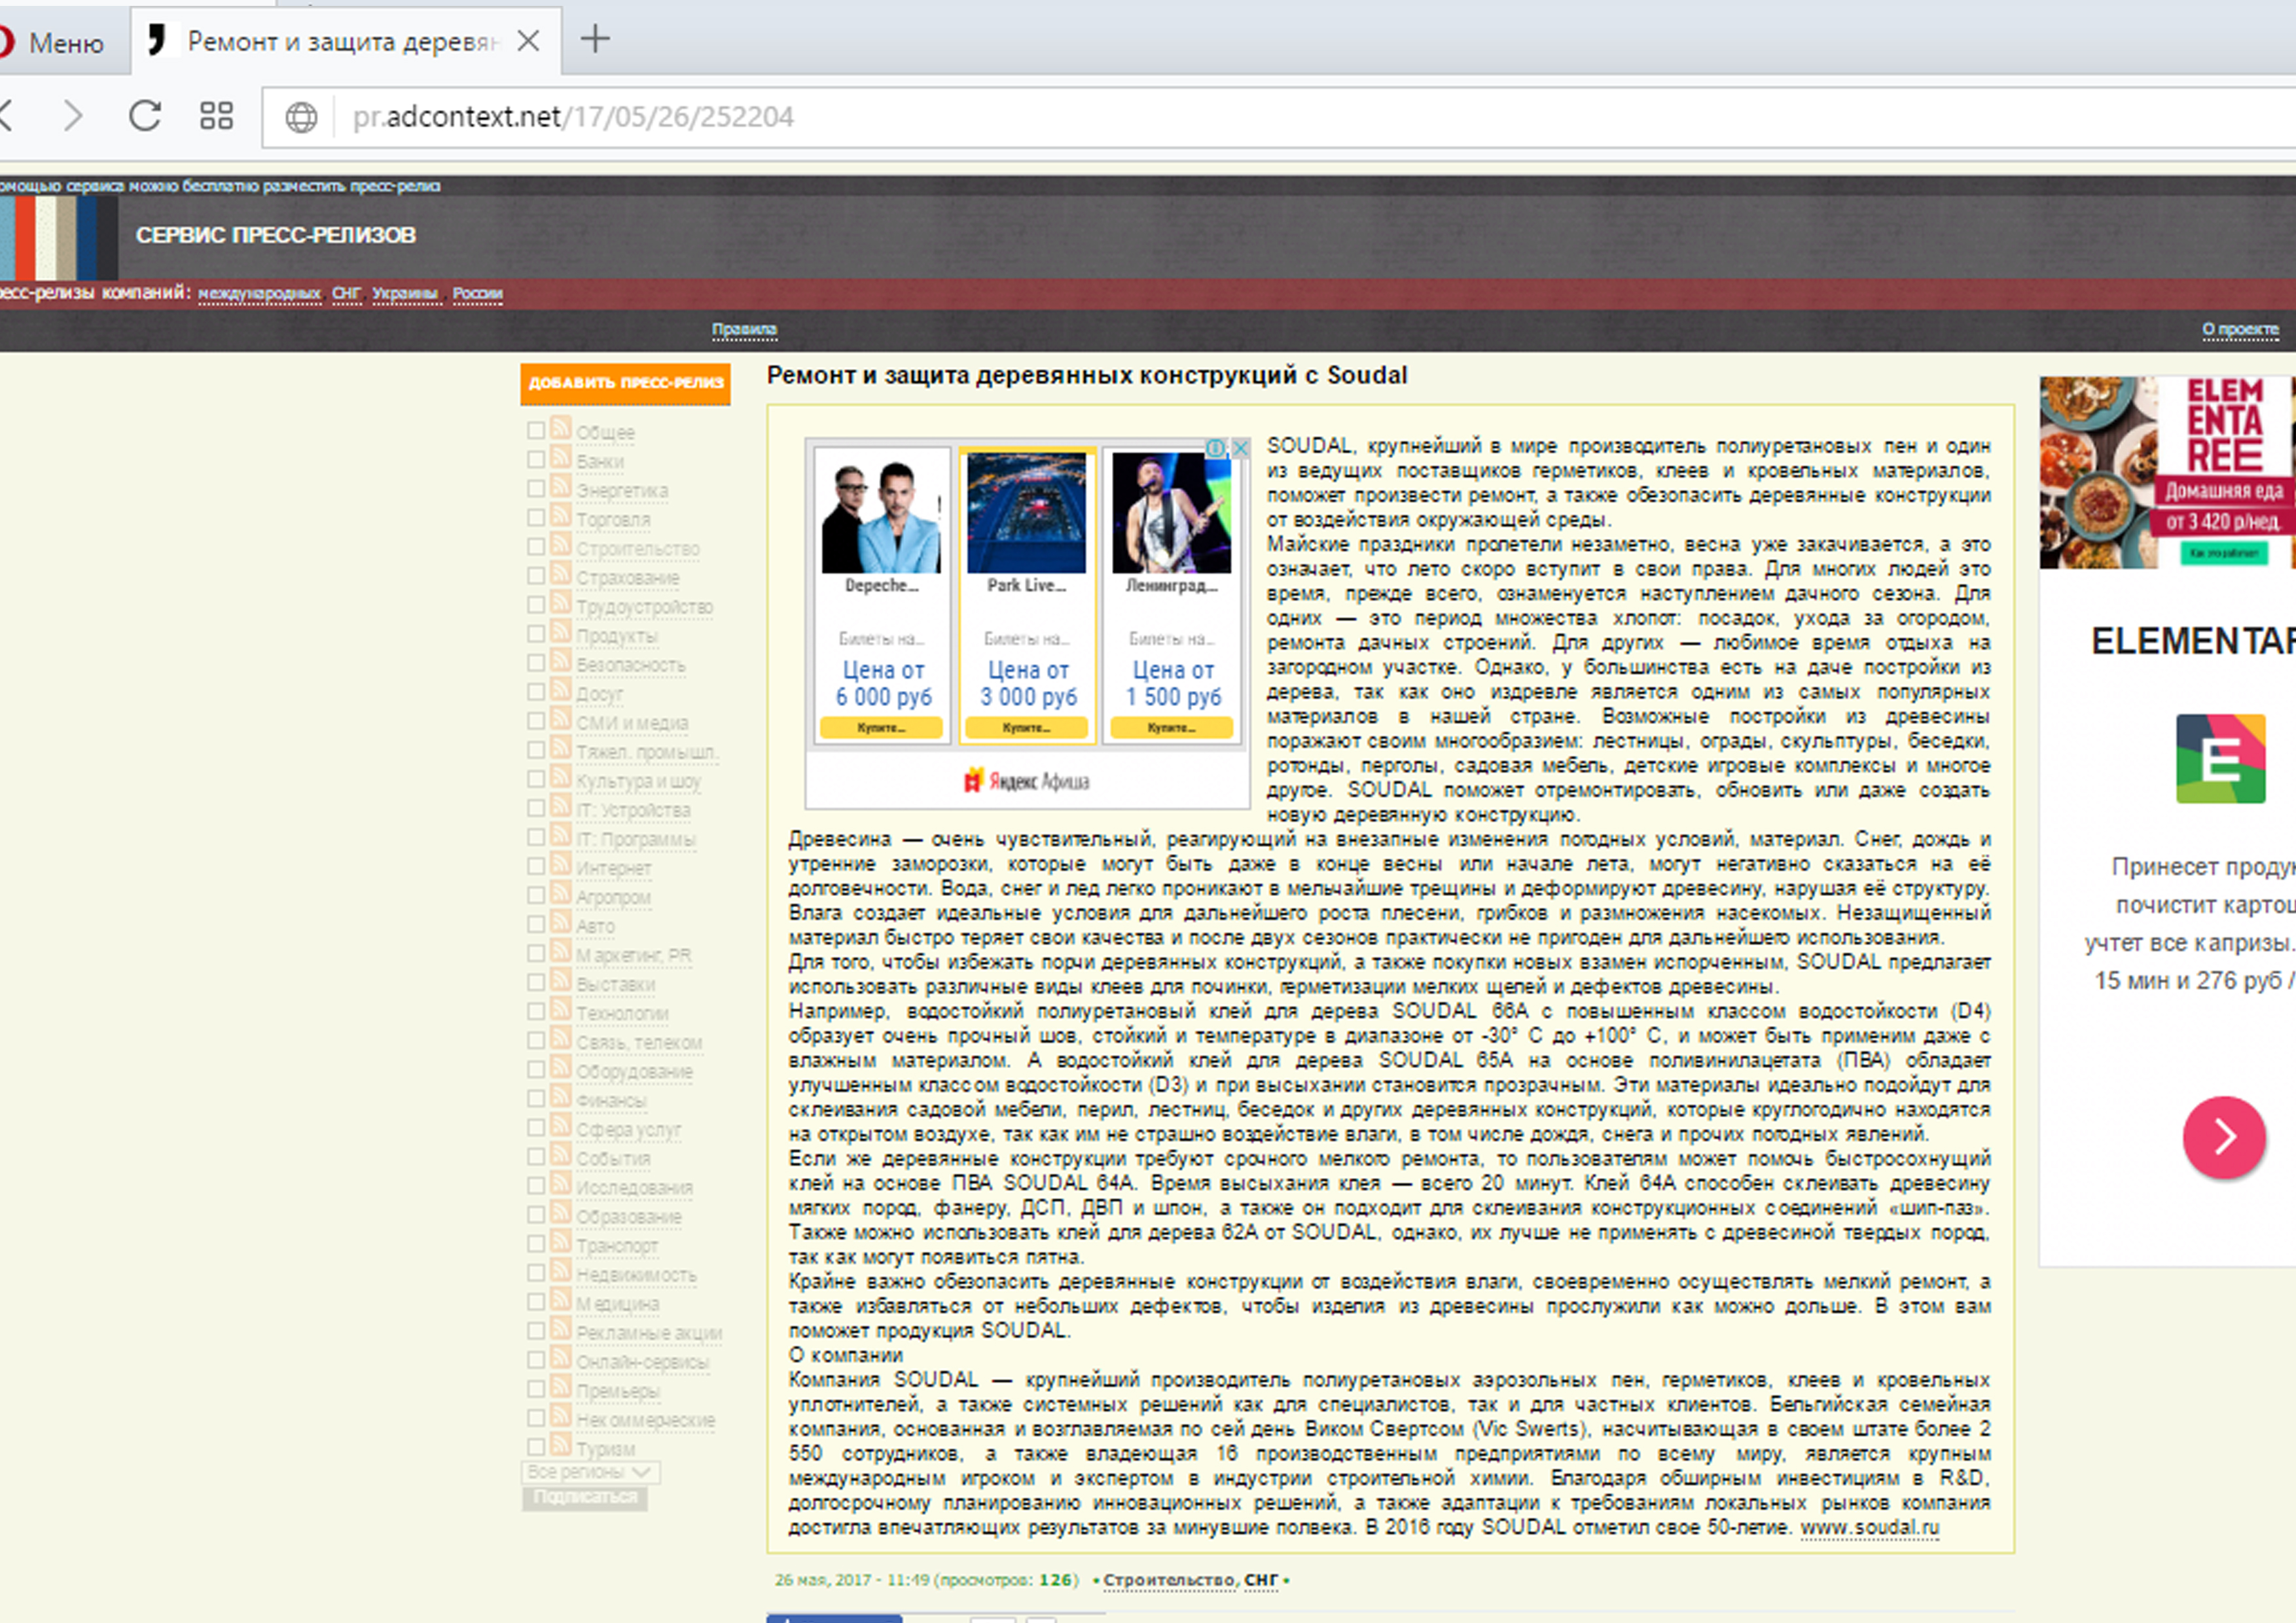Viewport: 2296px width, 1623px height.
Task: Open the 'Транспорт' category link
Action: (x=617, y=1246)
